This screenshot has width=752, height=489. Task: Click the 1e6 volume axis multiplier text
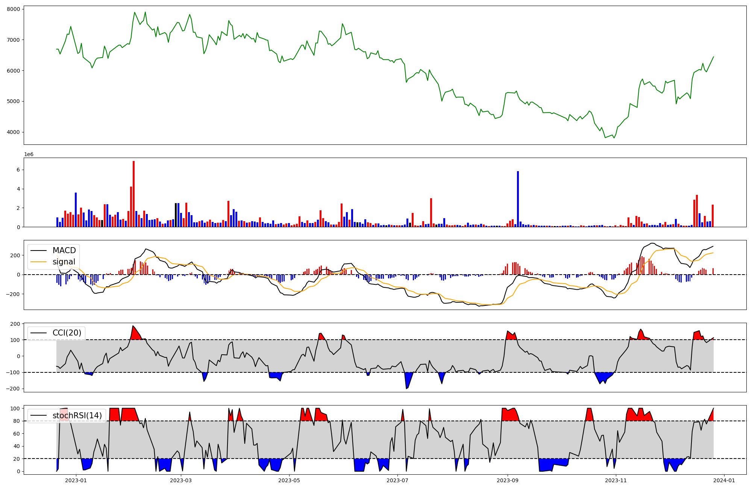(x=29, y=154)
